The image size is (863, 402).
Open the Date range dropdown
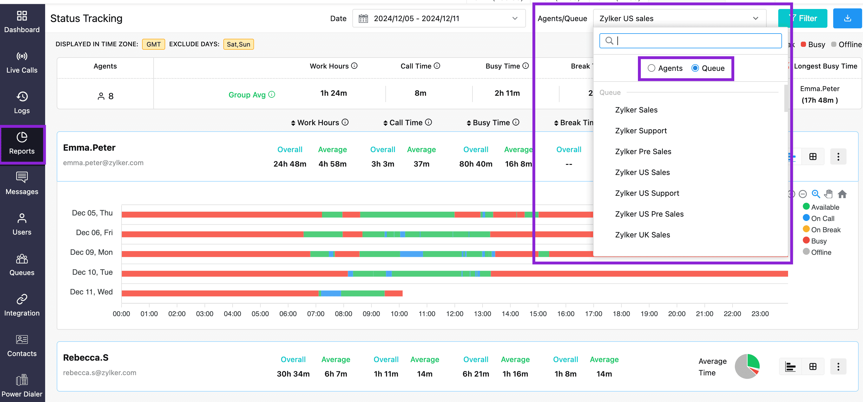pos(439,19)
